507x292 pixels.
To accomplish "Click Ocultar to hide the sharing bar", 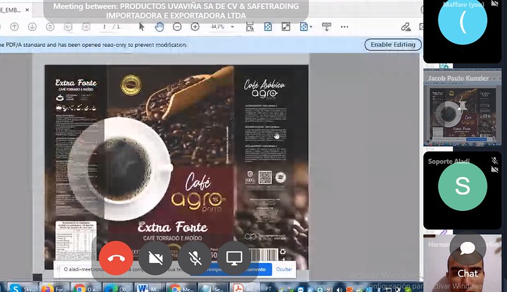I will point(284,269).
